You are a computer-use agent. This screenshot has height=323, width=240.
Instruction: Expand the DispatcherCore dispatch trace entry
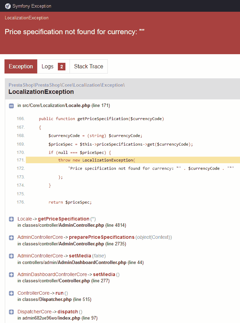point(11,312)
